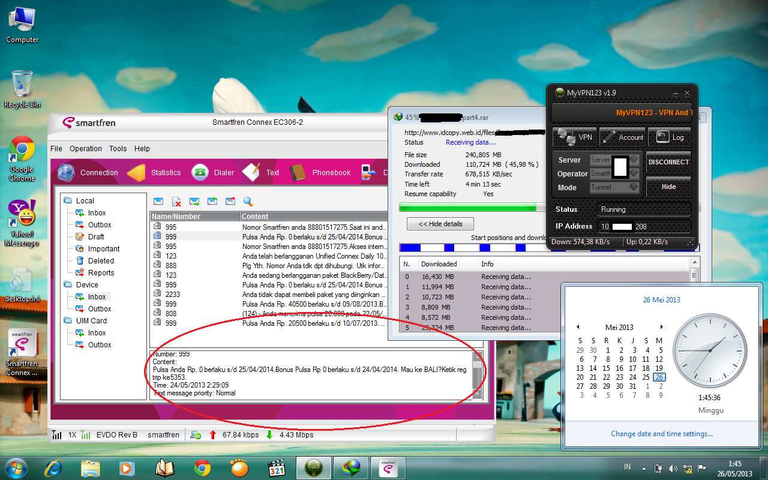
Task: Click Internet Explorer in the taskbar
Action: coord(53,467)
